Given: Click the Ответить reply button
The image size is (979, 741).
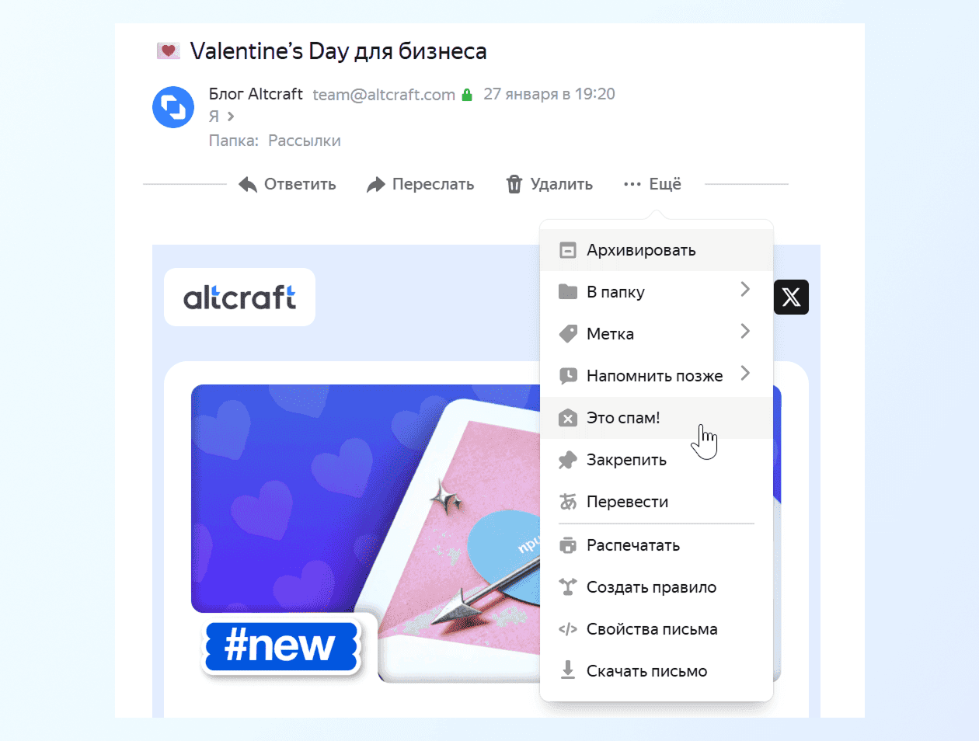Looking at the screenshot, I should (x=287, y=184).
